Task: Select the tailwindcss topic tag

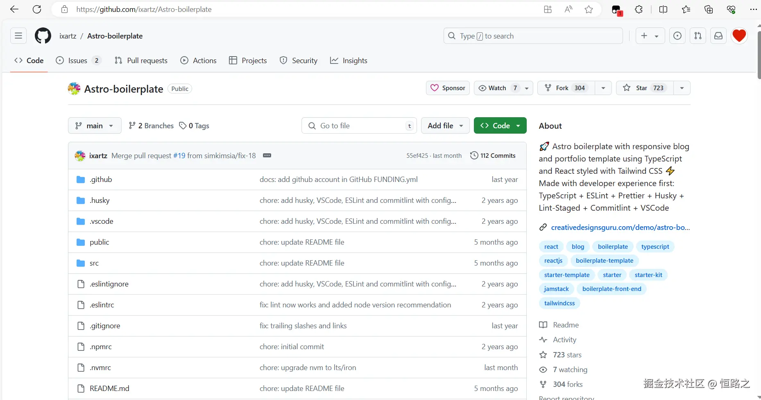Action: 559,303
